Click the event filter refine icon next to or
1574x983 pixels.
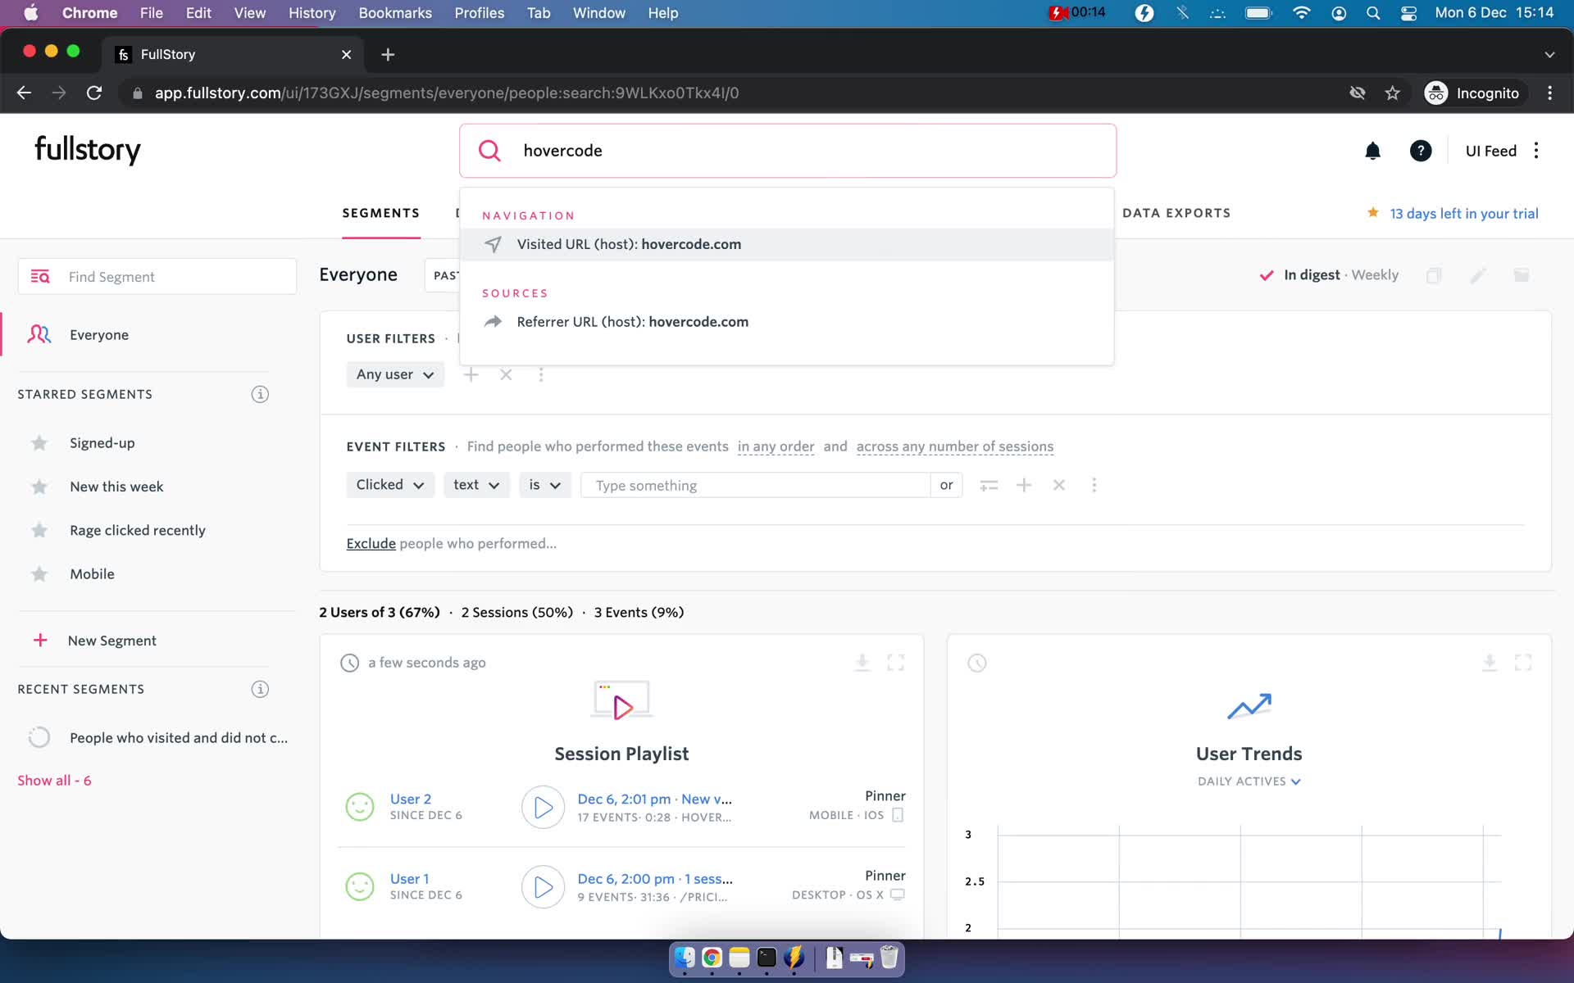pyautogui.click(x=989, y=485)
